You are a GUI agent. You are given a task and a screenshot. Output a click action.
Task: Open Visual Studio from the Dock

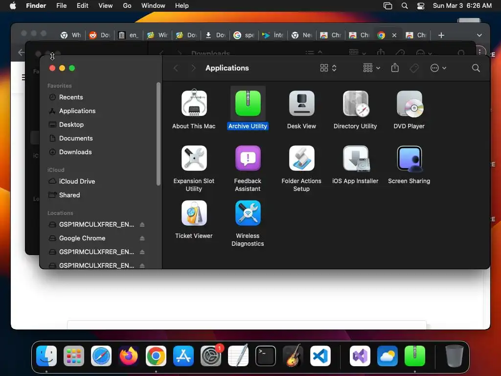click(x=360, y=356)
